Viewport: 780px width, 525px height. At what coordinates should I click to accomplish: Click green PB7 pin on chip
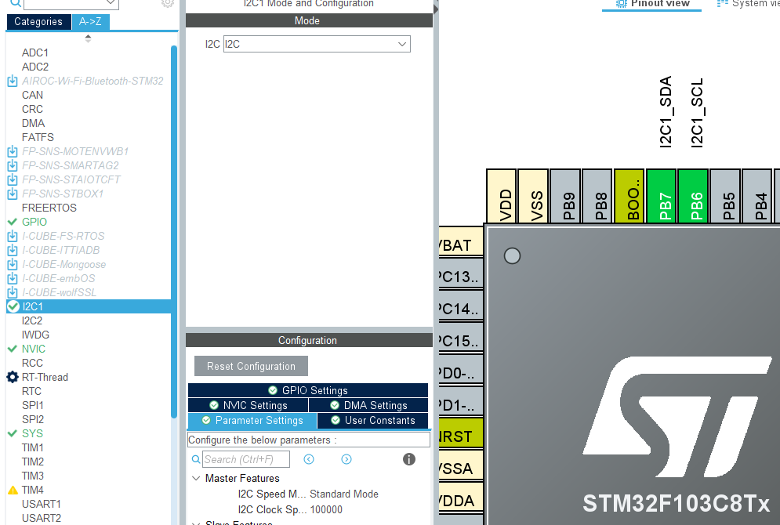coord(661,197)
